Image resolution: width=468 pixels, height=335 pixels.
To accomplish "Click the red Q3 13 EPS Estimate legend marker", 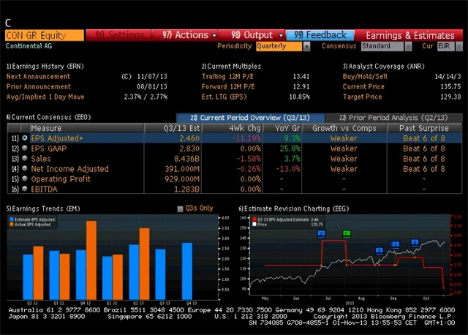I will point(253,219).
